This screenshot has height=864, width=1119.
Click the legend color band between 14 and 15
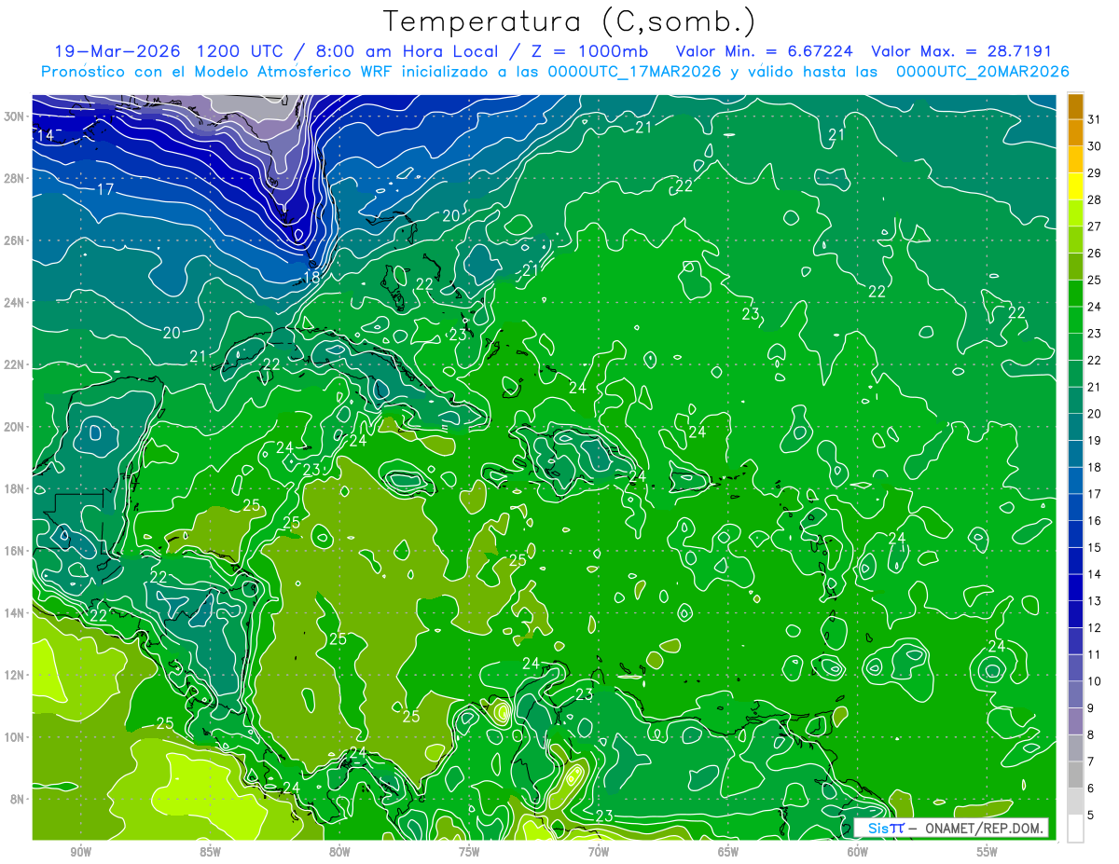[1075, 562]
